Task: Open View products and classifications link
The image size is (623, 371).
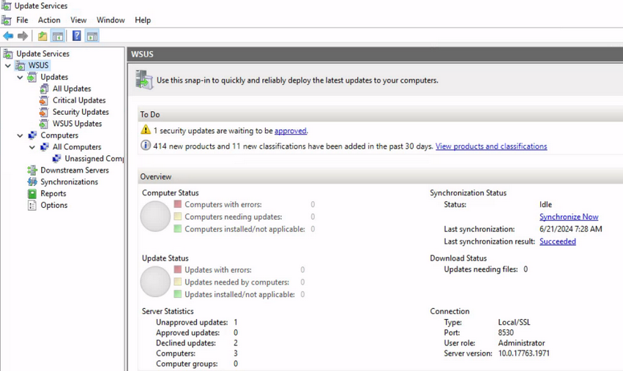Action: (x=491, y=146)
